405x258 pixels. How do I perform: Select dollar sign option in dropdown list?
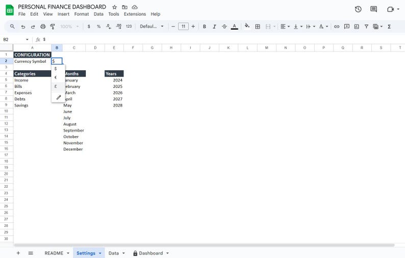coord(58,69)
